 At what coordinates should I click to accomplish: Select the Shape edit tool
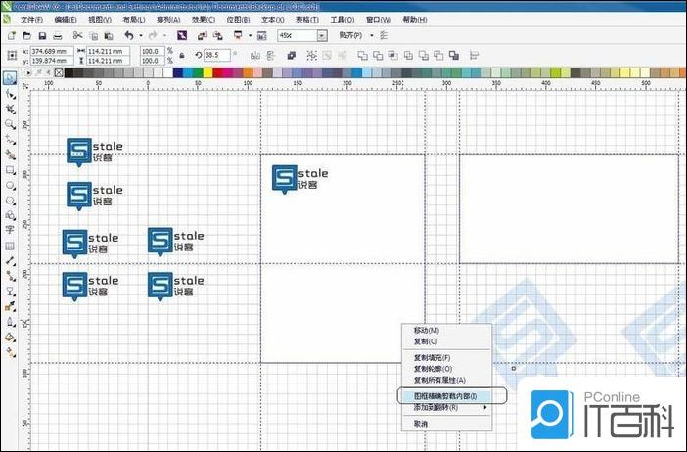[10, 94]
